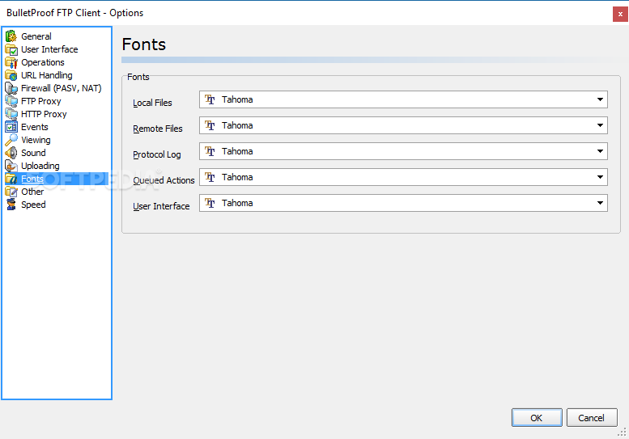Open the Protocol Log font dropdown arrow
This screenshot has height=439, width=629.
(600, 151)
